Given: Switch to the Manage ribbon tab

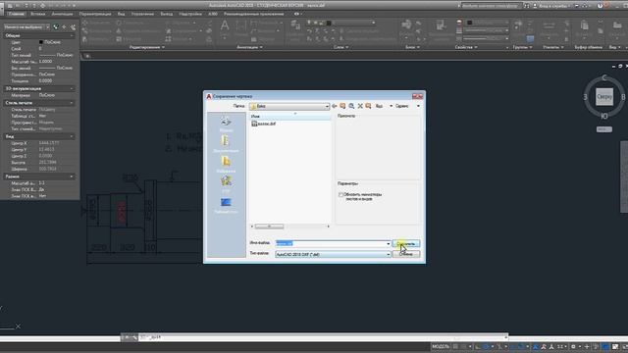Looking at the screenshot, I should click(142, 14).
